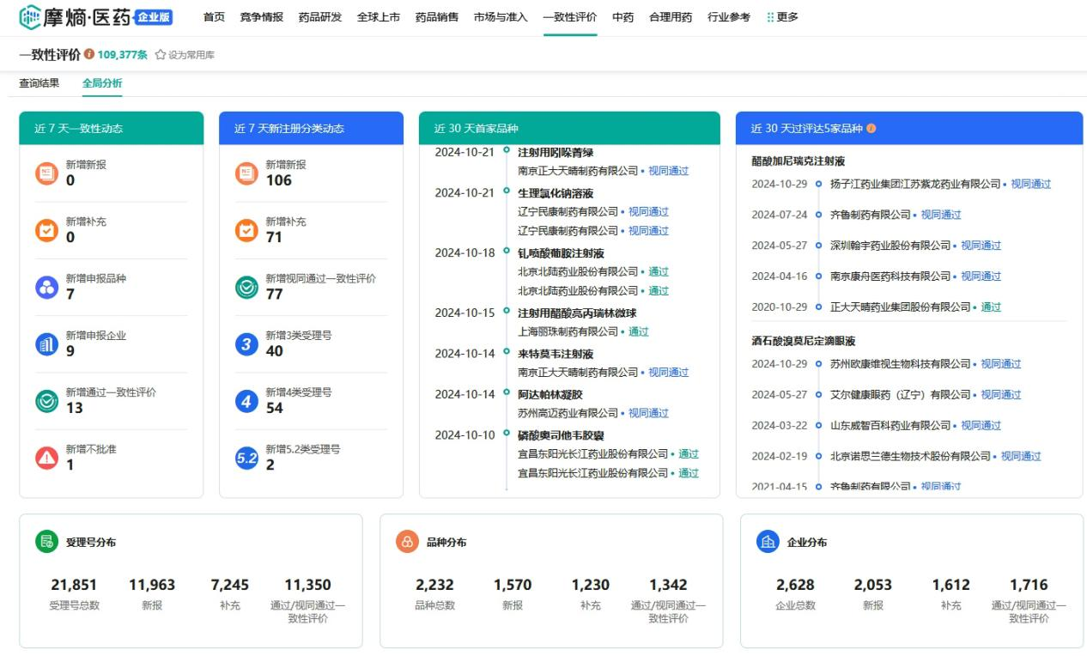Image resolution: width=1087 pixels, height=656 pixels.
Task: Open the 药品研发 nav menu
Action: [x=319, y=17]
